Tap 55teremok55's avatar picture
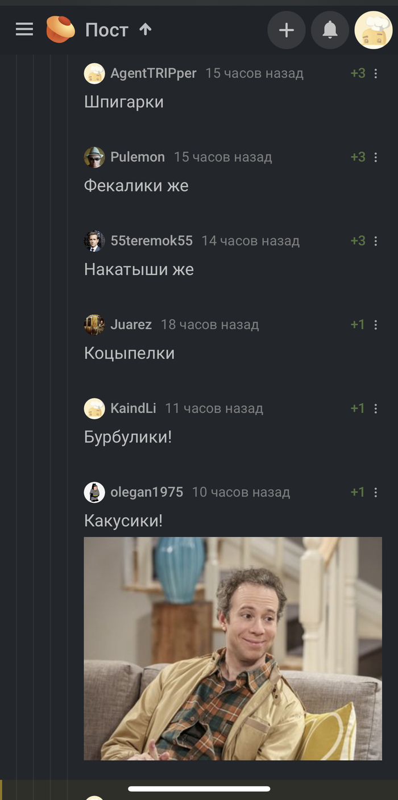 (94, 241)
